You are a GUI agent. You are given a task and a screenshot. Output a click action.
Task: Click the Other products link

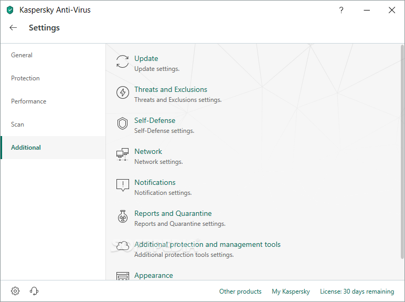click(x=240, y=291)
